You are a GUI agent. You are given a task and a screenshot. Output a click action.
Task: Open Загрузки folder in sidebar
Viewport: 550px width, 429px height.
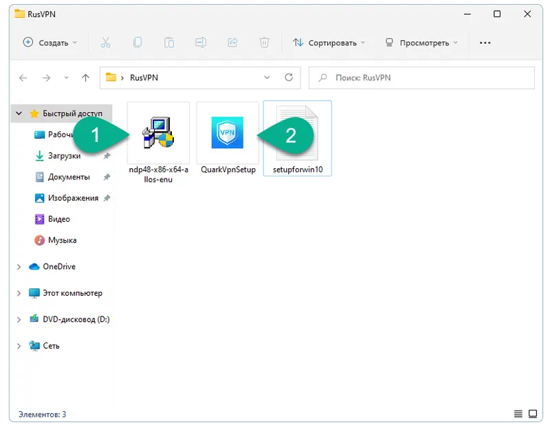(63, 156)
